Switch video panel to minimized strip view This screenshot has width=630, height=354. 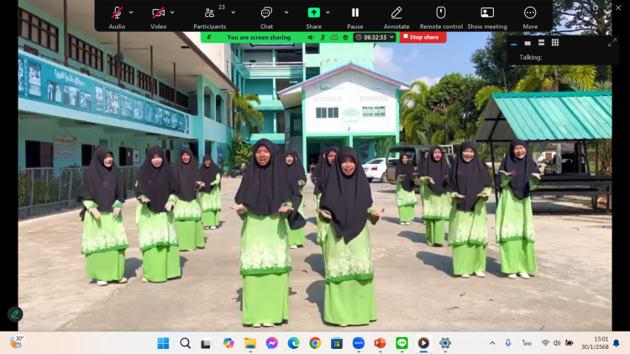pyautogui.click(x=513, y=44)
